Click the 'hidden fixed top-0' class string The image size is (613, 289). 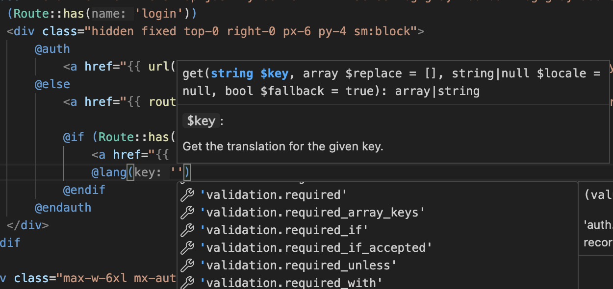251,31
